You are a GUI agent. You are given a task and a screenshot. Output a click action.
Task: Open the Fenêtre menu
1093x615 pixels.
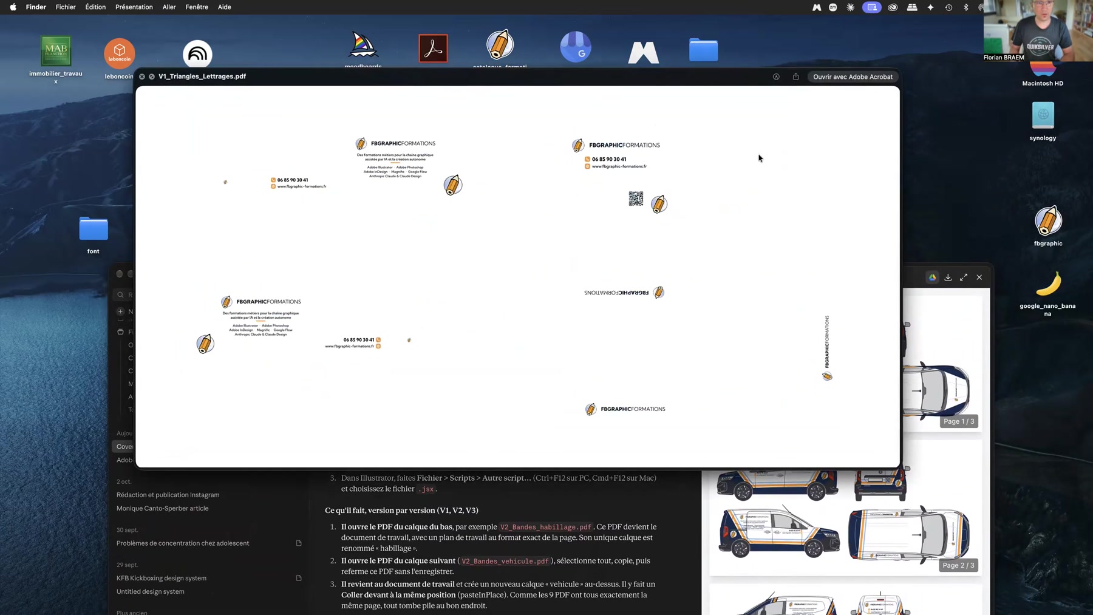pos(197,7)
